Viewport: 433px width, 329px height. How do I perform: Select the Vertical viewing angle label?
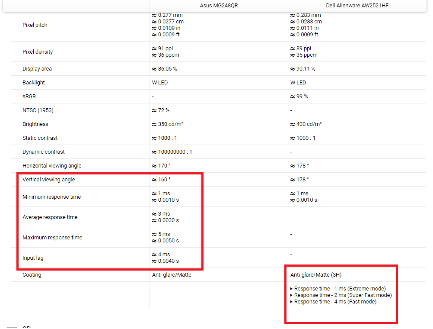48,179
